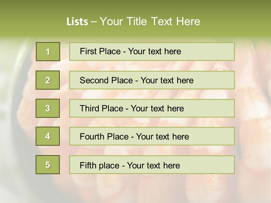Image resolution: width=271 pixels, height=203 pixels.
Task: Click the words "Second Place"
Action: tap(106, 80)
